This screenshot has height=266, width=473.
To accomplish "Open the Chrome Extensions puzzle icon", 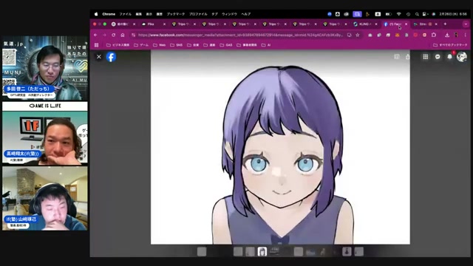I will pyautogui.click(x=434, y=35).
